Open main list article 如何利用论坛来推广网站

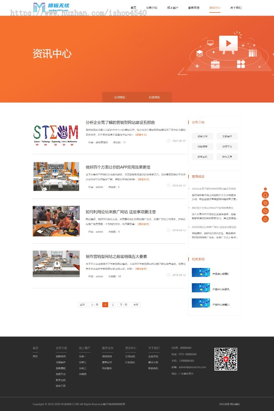tap(121, 212)
